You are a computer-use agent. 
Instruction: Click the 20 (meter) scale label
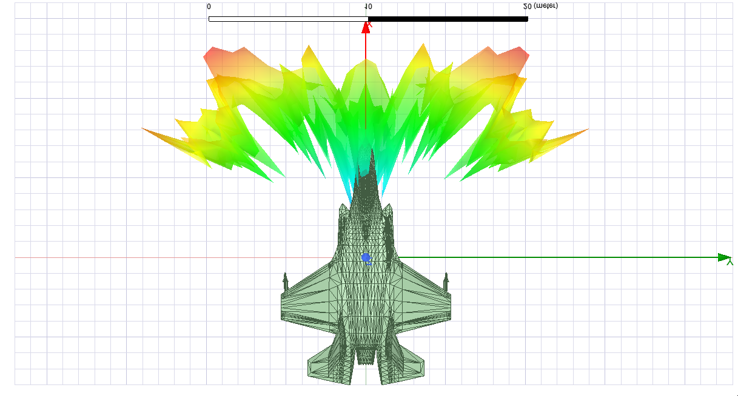(540, 6)
